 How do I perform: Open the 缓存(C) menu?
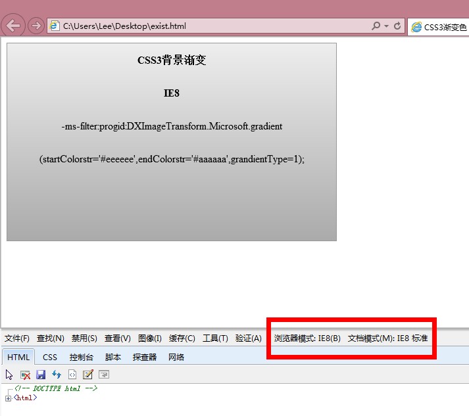tap(182, 338)
